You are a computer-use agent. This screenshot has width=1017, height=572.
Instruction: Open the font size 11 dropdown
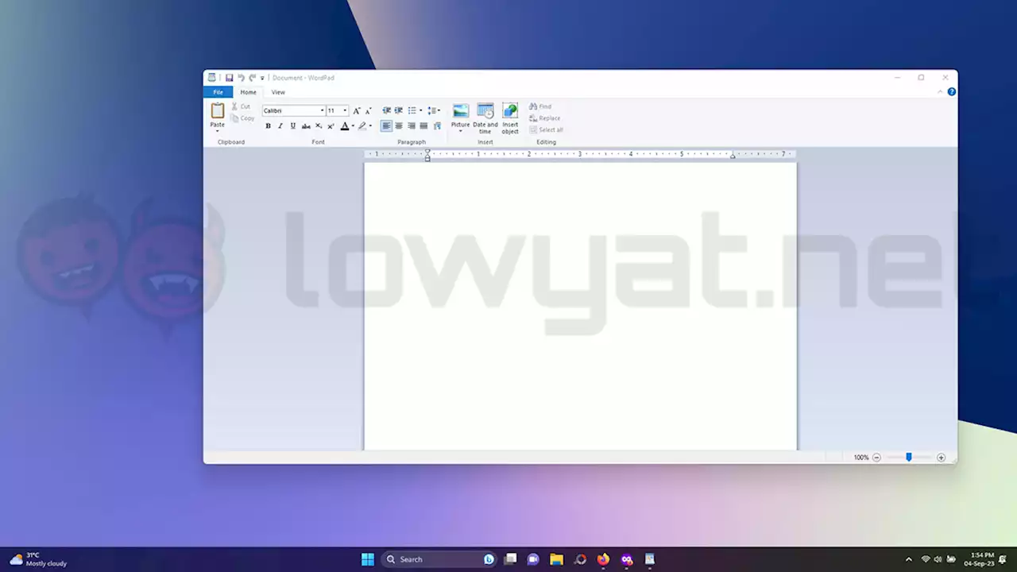click(x=345, y=110)
